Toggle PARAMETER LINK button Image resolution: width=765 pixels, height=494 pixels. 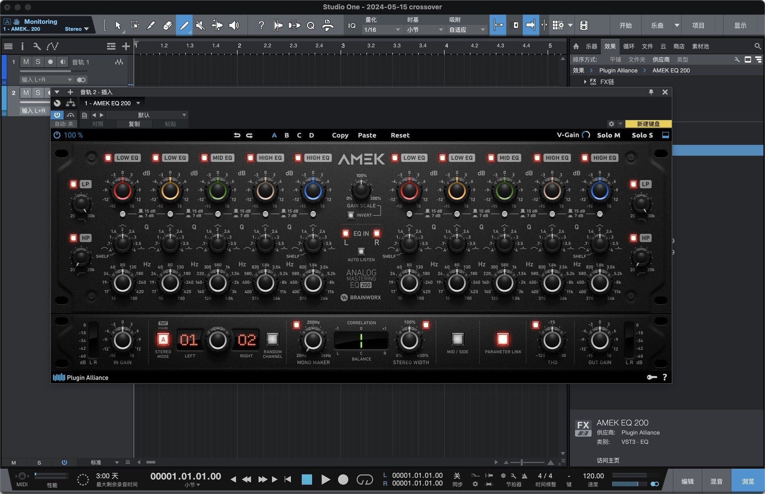click(503, 339)
